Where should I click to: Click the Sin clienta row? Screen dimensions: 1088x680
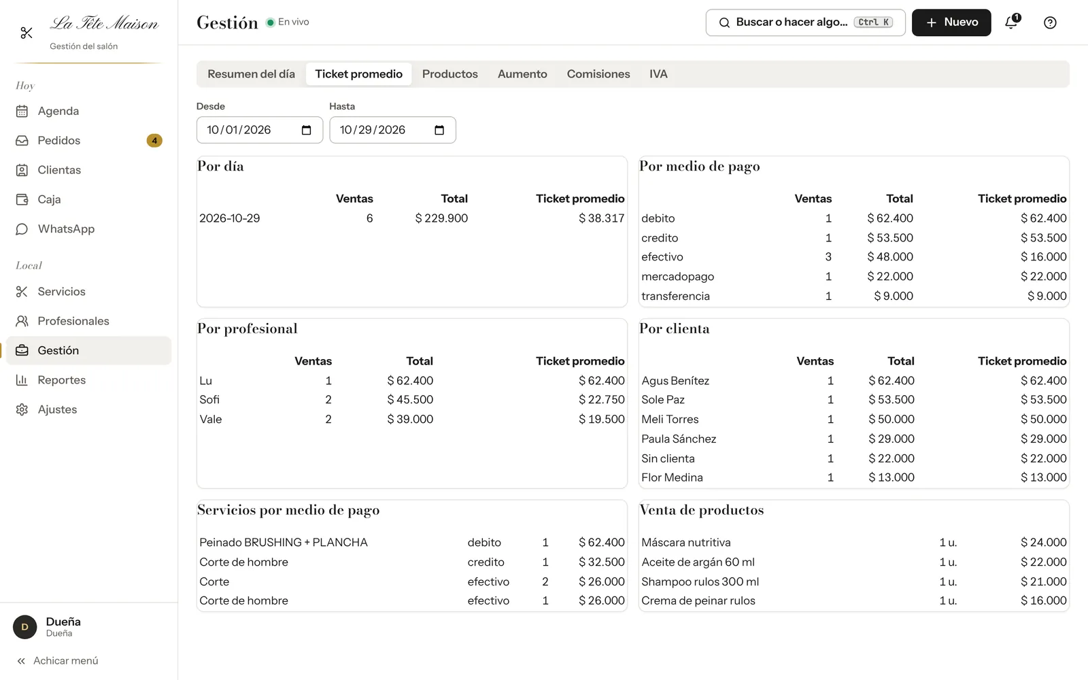point(853,459)
